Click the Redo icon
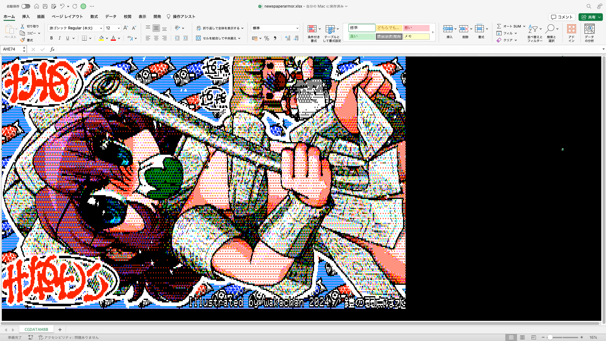This screenshot has width=606, height=341. (x=75, y=6)
